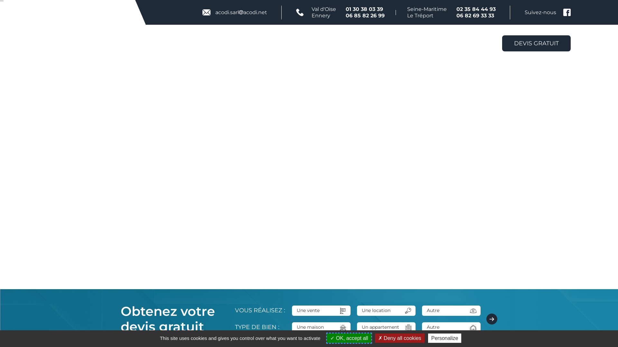Click the hard hat icon on Autre
The height and width of the screenshot is (347, 618).
pos(473,311)
